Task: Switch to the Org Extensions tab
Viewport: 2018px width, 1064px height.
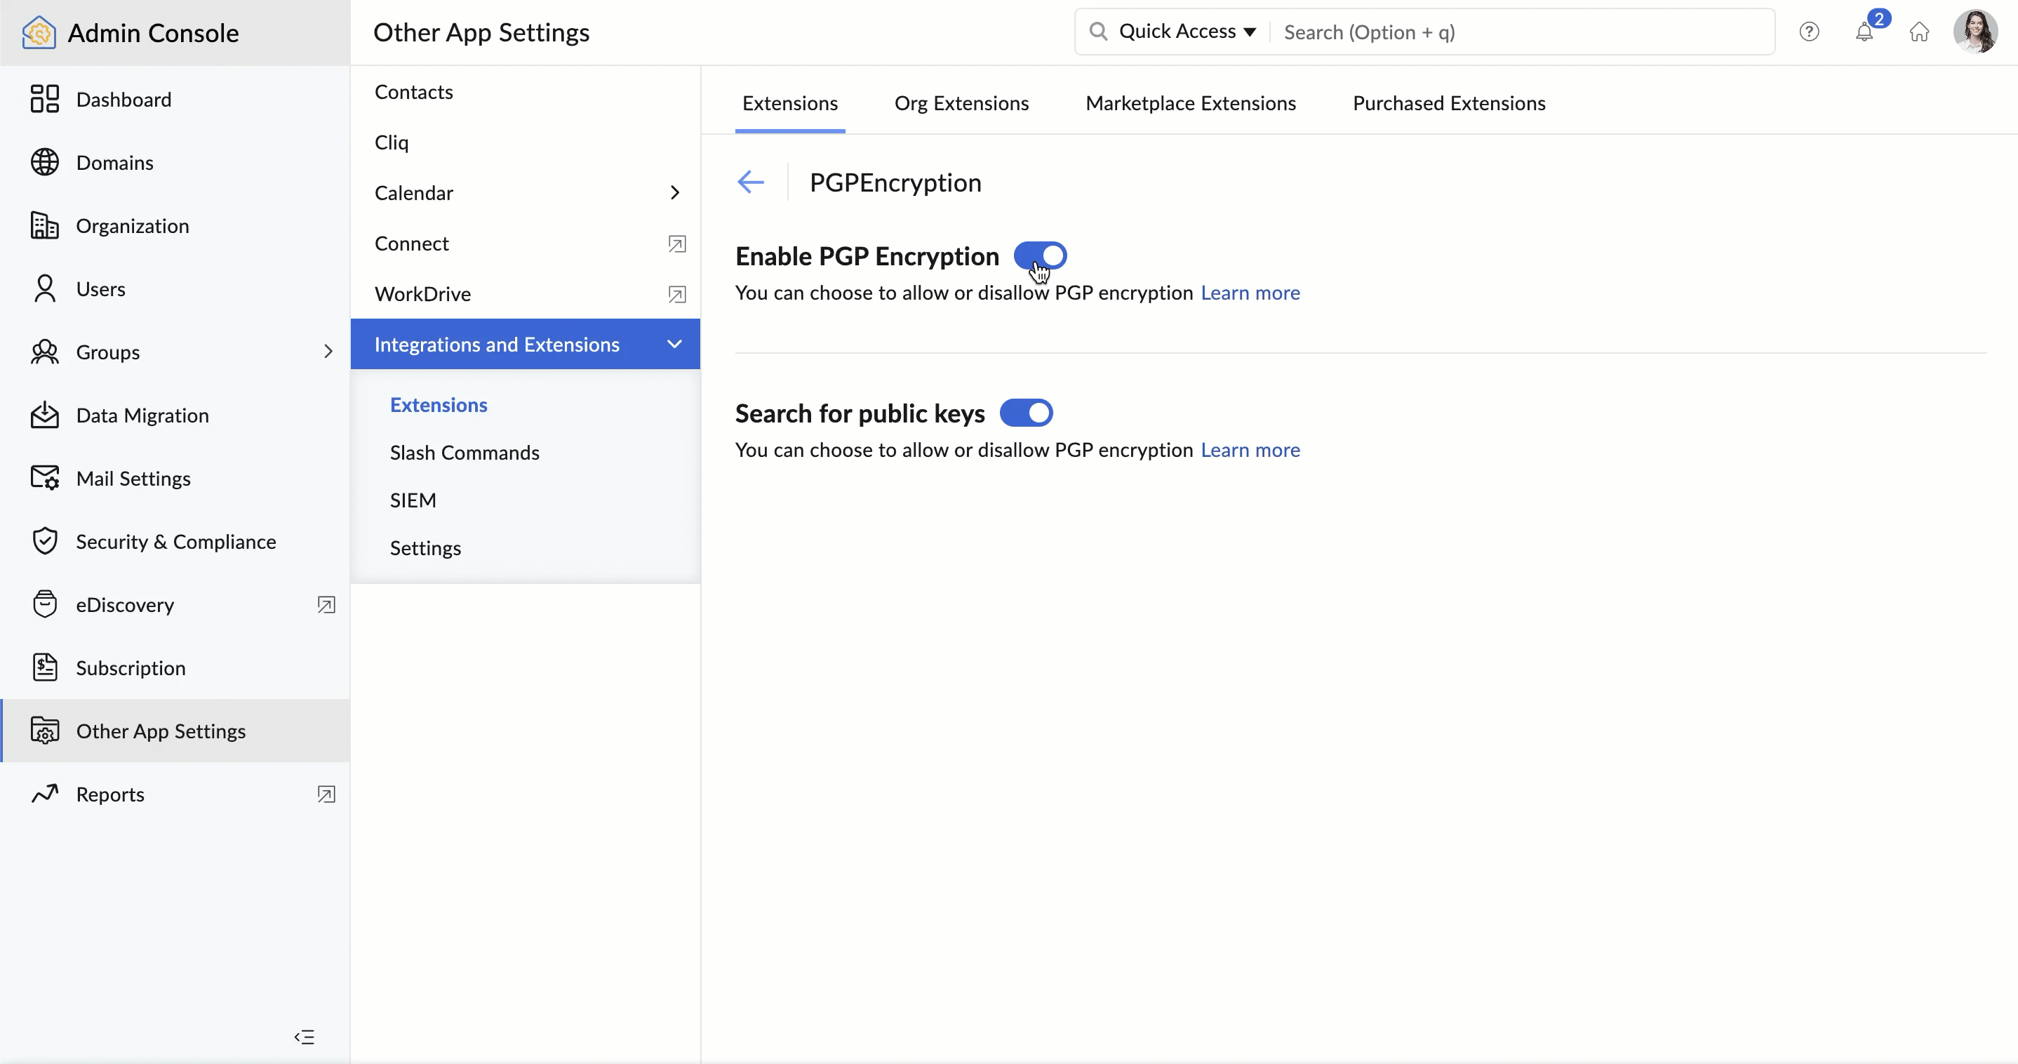Action: [x=962, y=102]
